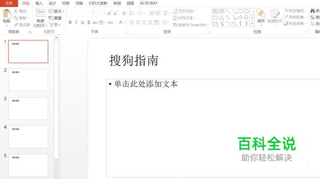
Task: Center align paragraph text
Action: click(138, 23)
